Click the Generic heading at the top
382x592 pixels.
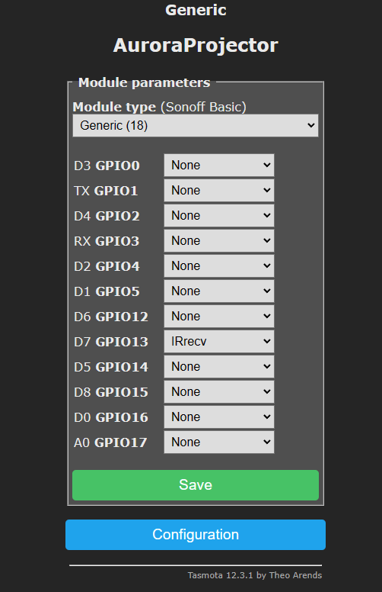(x=196, y=10)
